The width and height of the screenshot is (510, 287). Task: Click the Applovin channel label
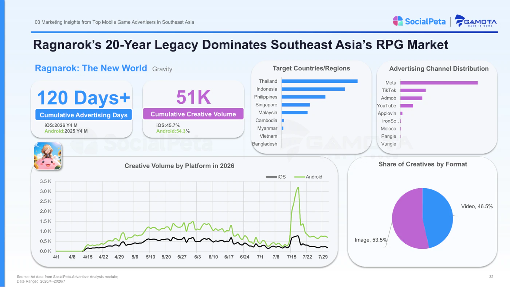tap(387, 113)
